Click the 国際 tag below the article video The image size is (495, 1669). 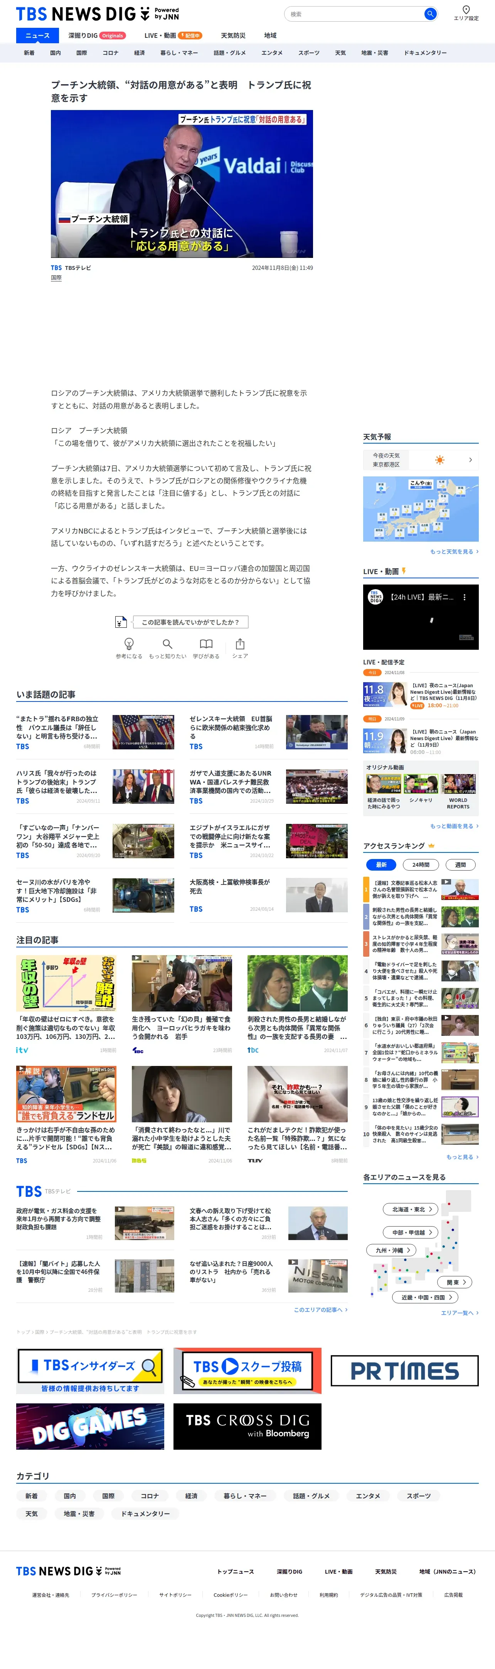(56, 277)
